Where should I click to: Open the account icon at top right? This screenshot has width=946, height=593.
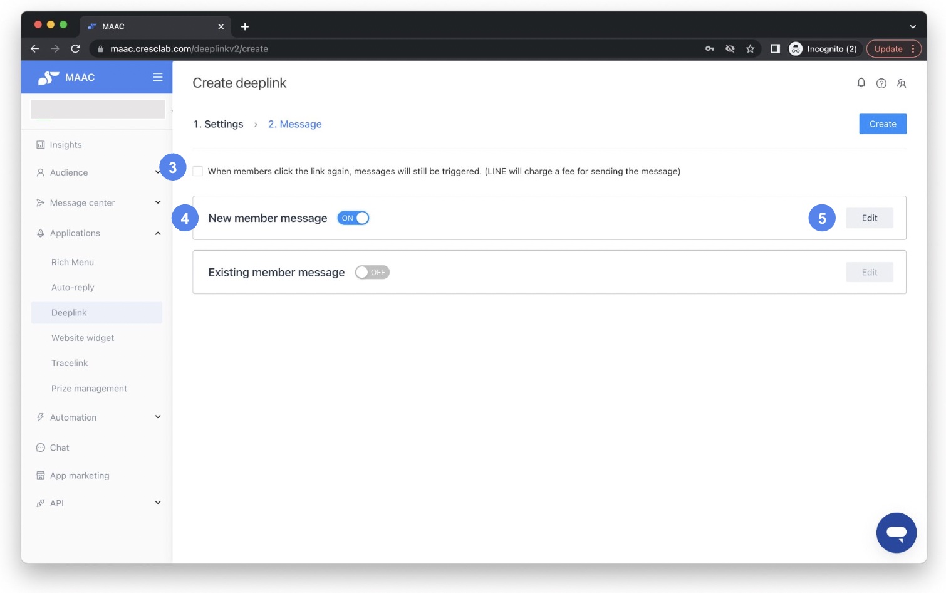(x=903, y=83)
